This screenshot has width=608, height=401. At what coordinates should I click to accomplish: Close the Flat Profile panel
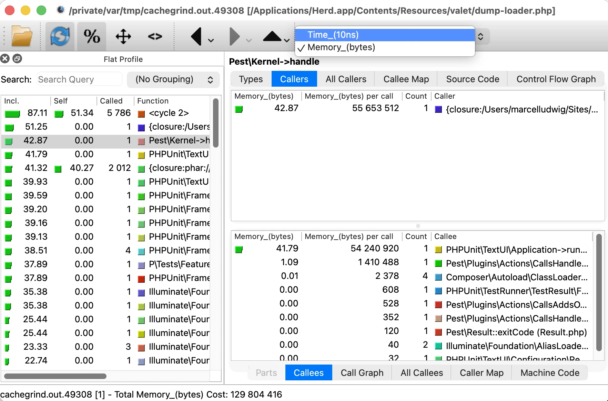[x=5, y=59]
